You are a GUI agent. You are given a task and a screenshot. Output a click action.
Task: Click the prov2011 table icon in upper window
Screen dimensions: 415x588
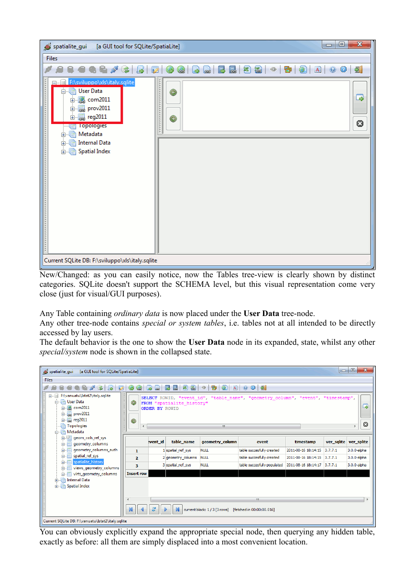82,108
